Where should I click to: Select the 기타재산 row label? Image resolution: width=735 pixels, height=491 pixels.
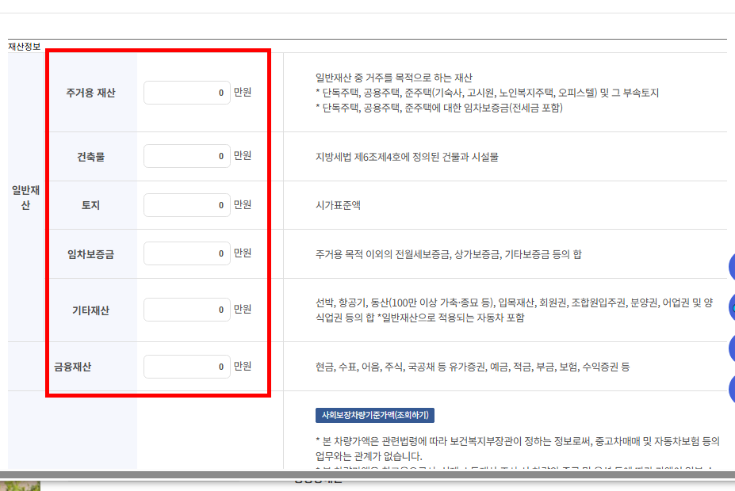pyautogui.click(x=92, y=309)
